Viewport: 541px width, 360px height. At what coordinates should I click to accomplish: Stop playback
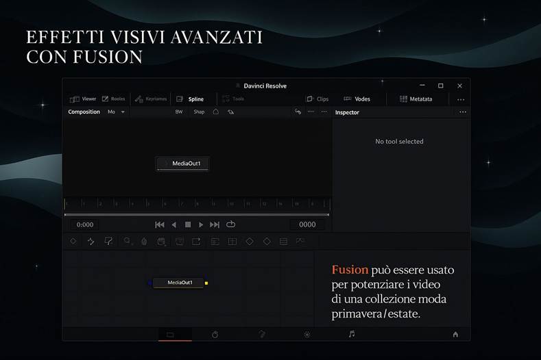[x=188, y=224]
